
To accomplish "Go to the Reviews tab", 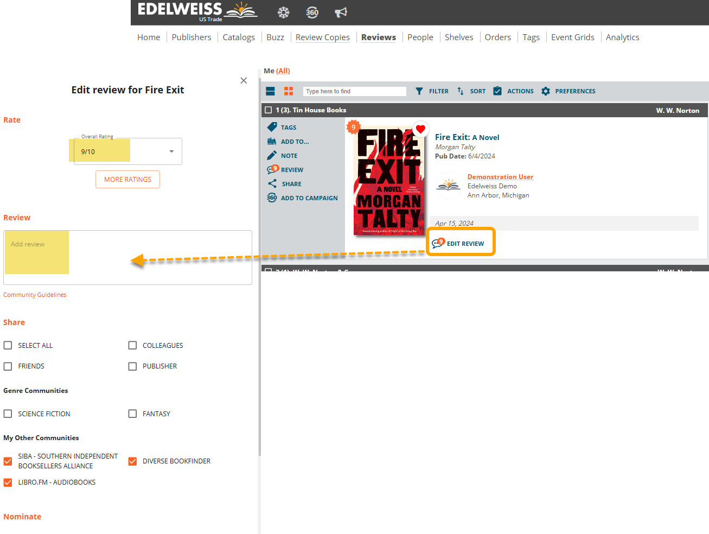I will click(x=379, y=37).
